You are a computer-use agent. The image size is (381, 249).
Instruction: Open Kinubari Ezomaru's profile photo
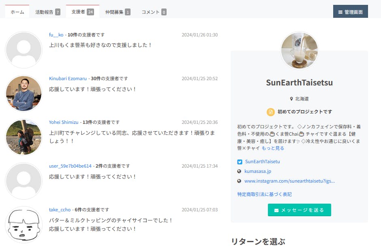pyautogui.click(x=24, y=94)
